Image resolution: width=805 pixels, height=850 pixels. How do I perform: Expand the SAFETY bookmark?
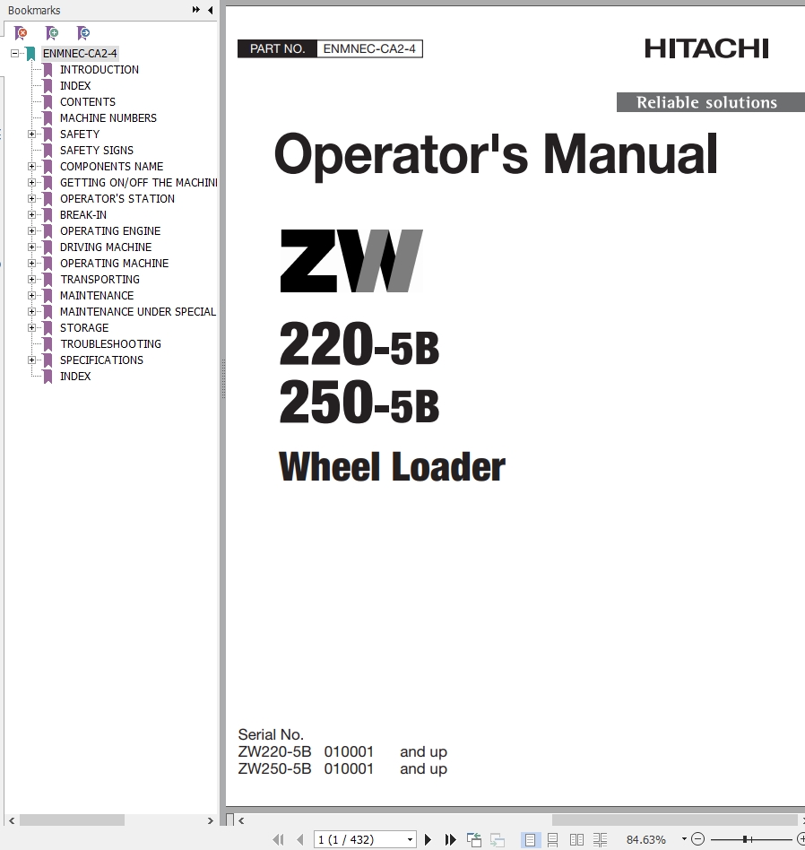tap(32, 134)
